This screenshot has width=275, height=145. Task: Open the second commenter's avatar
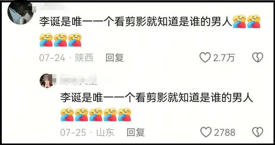pos(47,81)
